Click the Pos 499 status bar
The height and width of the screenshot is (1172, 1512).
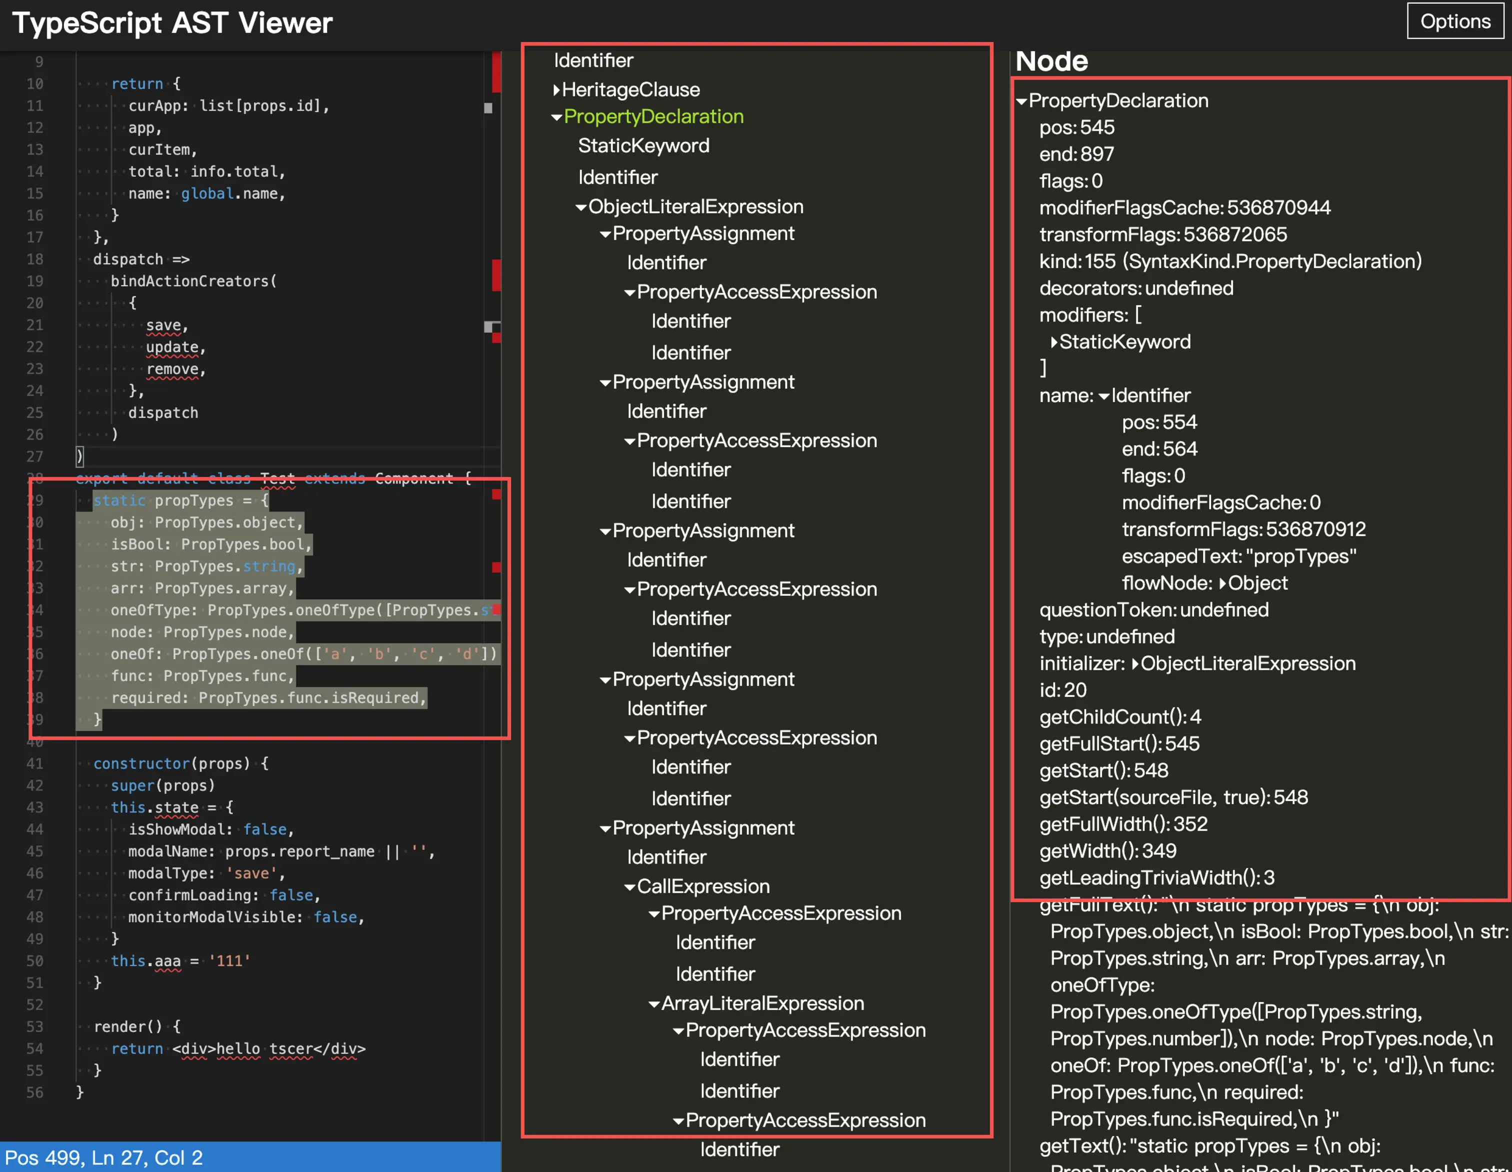click(x=104, y=1157)
